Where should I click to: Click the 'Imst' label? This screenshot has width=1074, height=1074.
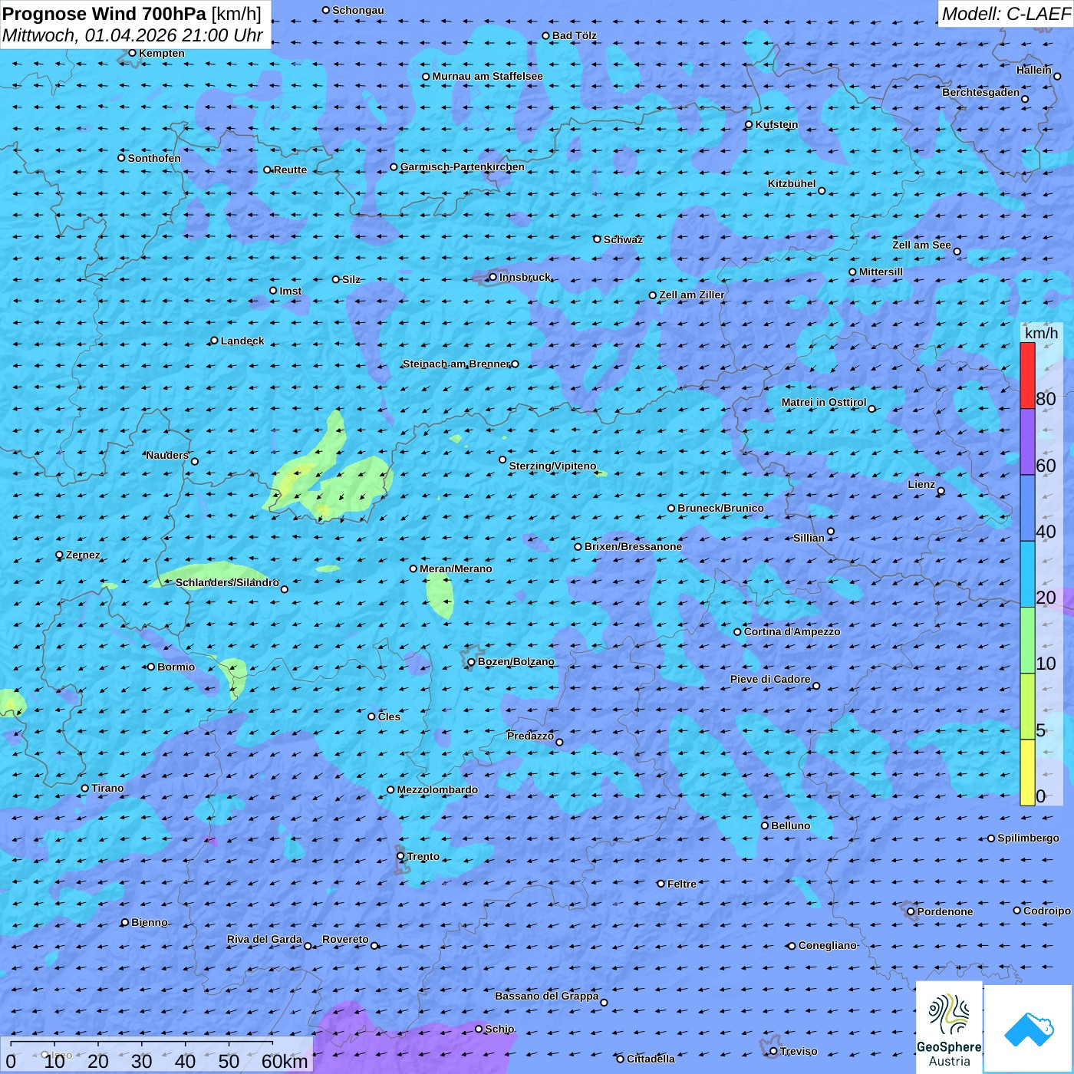tap(290, 291)
